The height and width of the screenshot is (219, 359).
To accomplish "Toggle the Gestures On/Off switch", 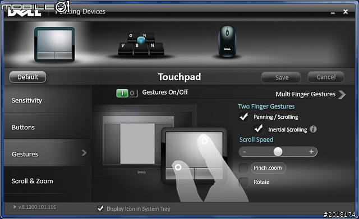I will point(127,93).
